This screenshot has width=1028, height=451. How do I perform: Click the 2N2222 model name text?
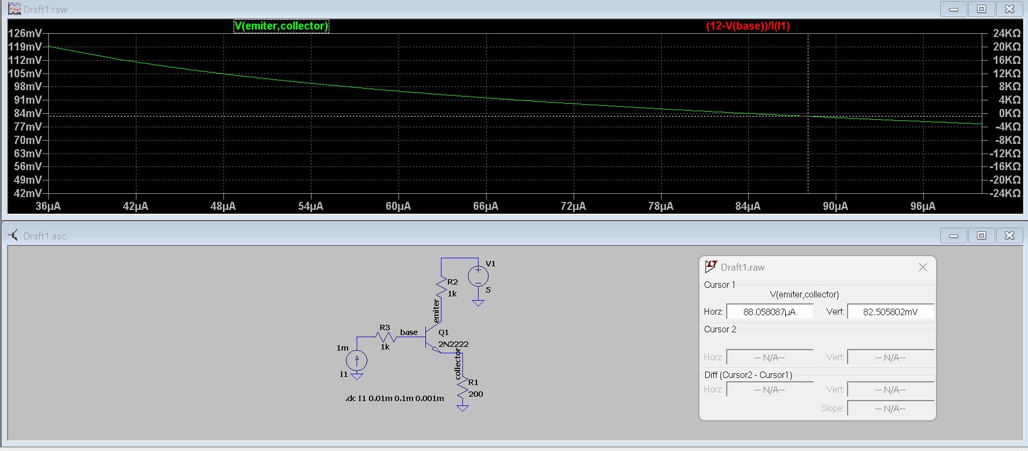point(453,344)
